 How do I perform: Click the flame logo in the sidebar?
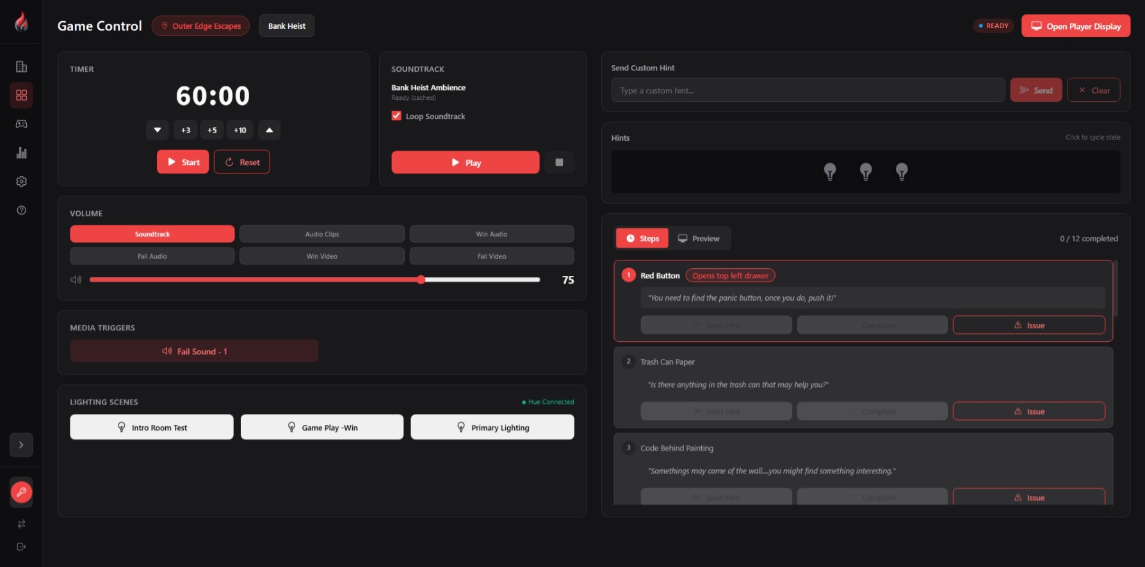21,22
